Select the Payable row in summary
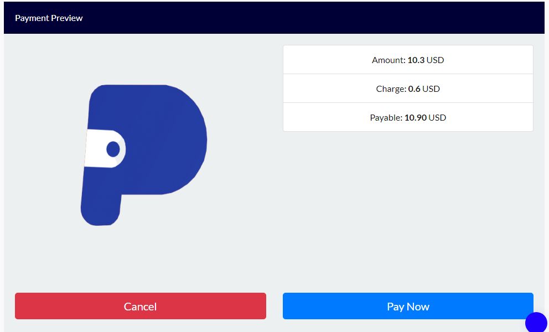 coord(408,117)
